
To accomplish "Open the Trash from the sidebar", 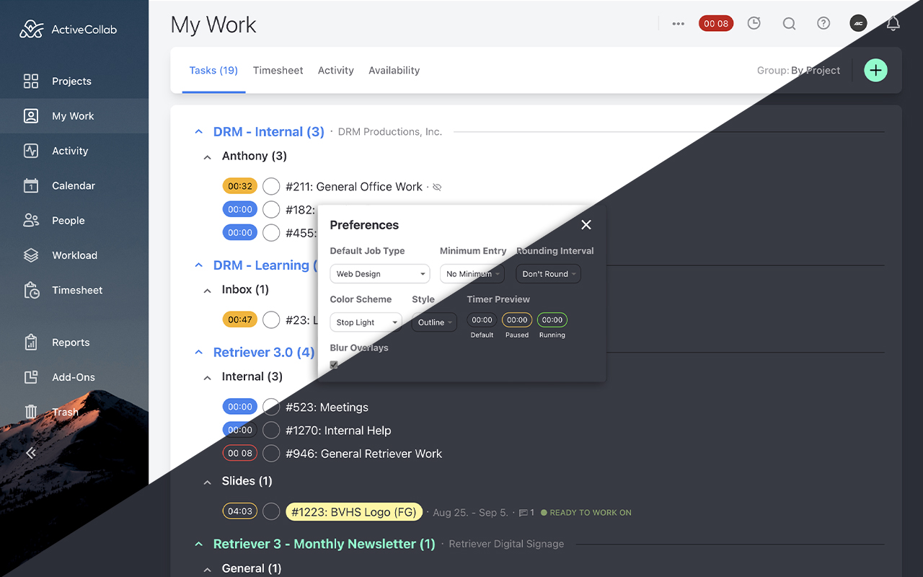I will point(66,411).
